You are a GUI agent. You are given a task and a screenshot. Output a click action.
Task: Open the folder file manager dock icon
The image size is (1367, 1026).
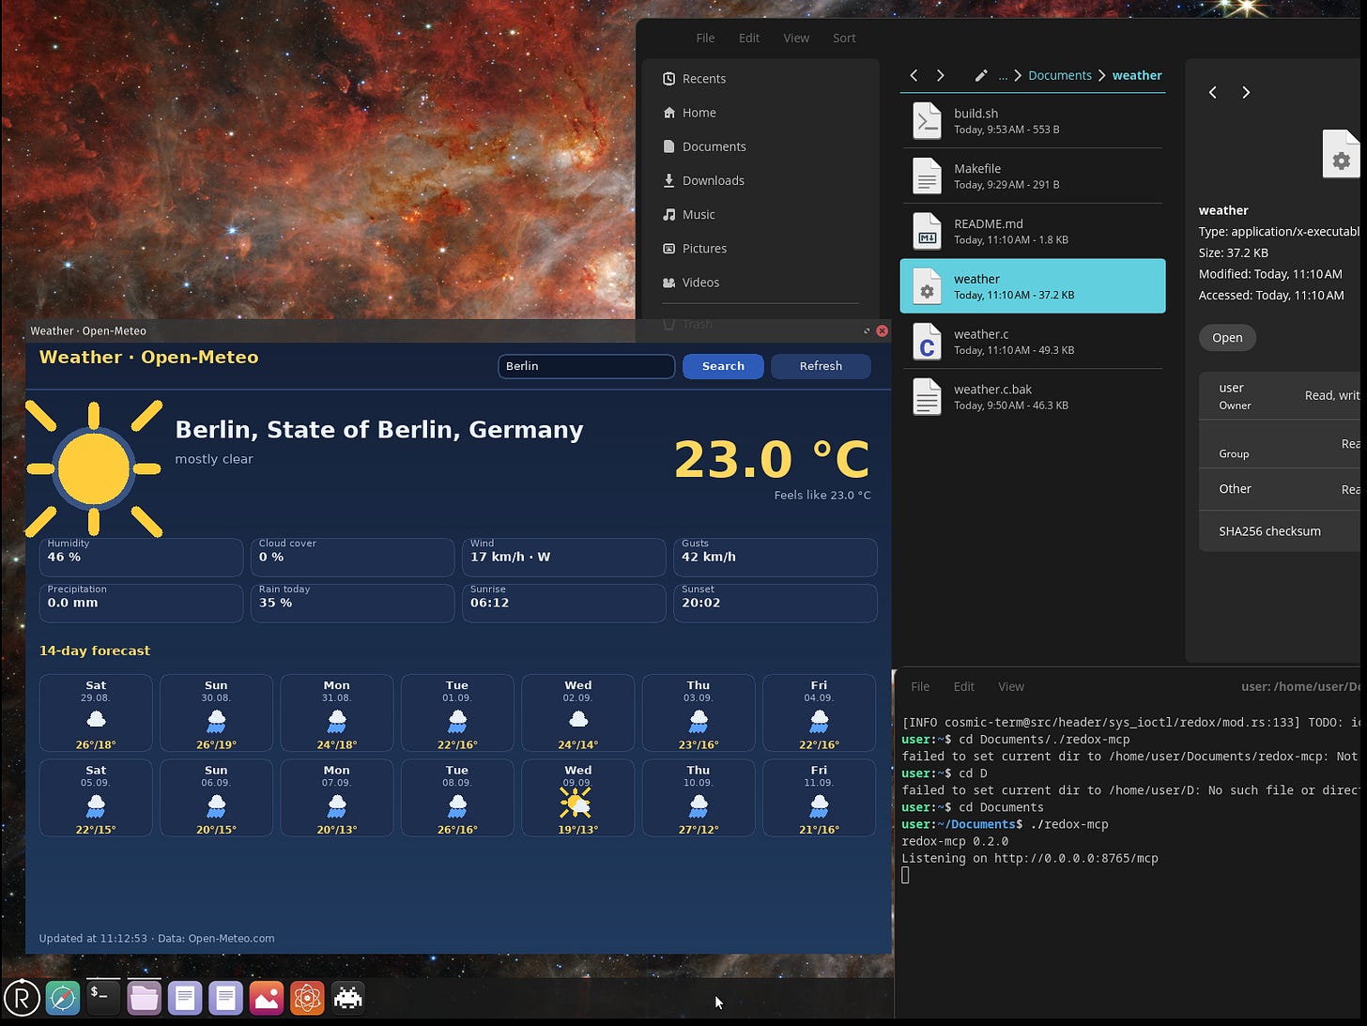coord(144,997)
